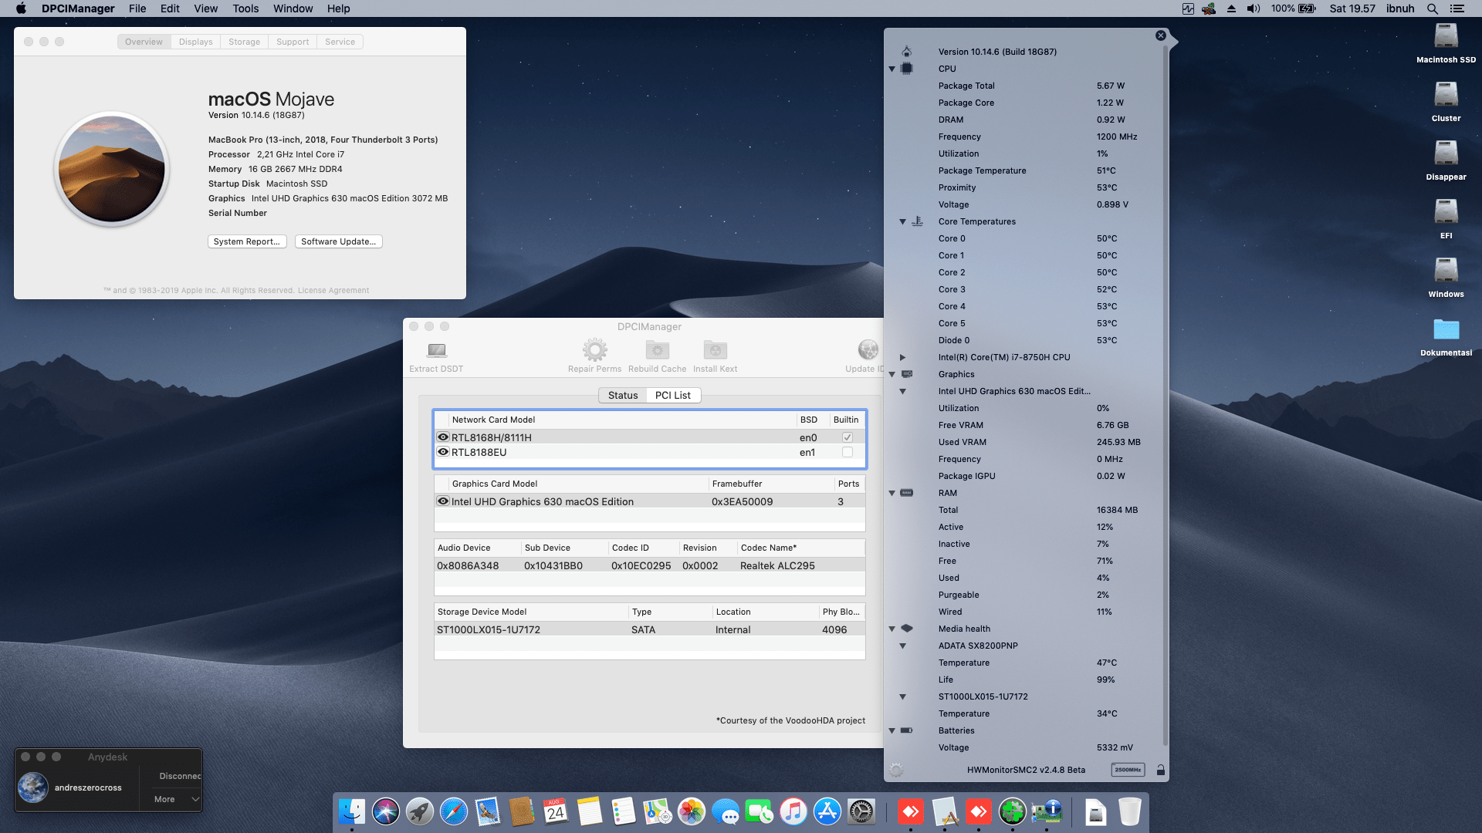The image size is (1482, 833).
Task: Switch to the Displays tab in About This Mac
Action: pos(195,42)
